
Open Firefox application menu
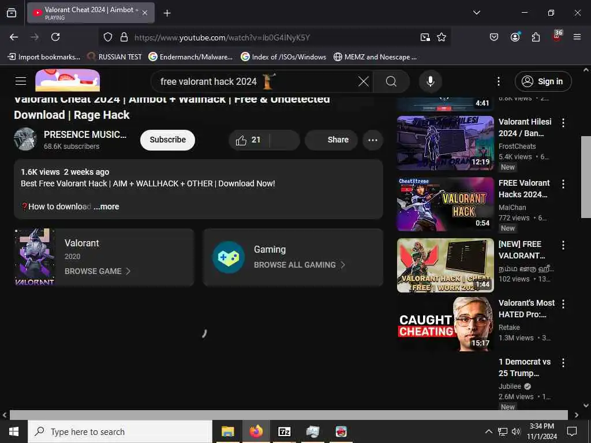pos(577,37)
